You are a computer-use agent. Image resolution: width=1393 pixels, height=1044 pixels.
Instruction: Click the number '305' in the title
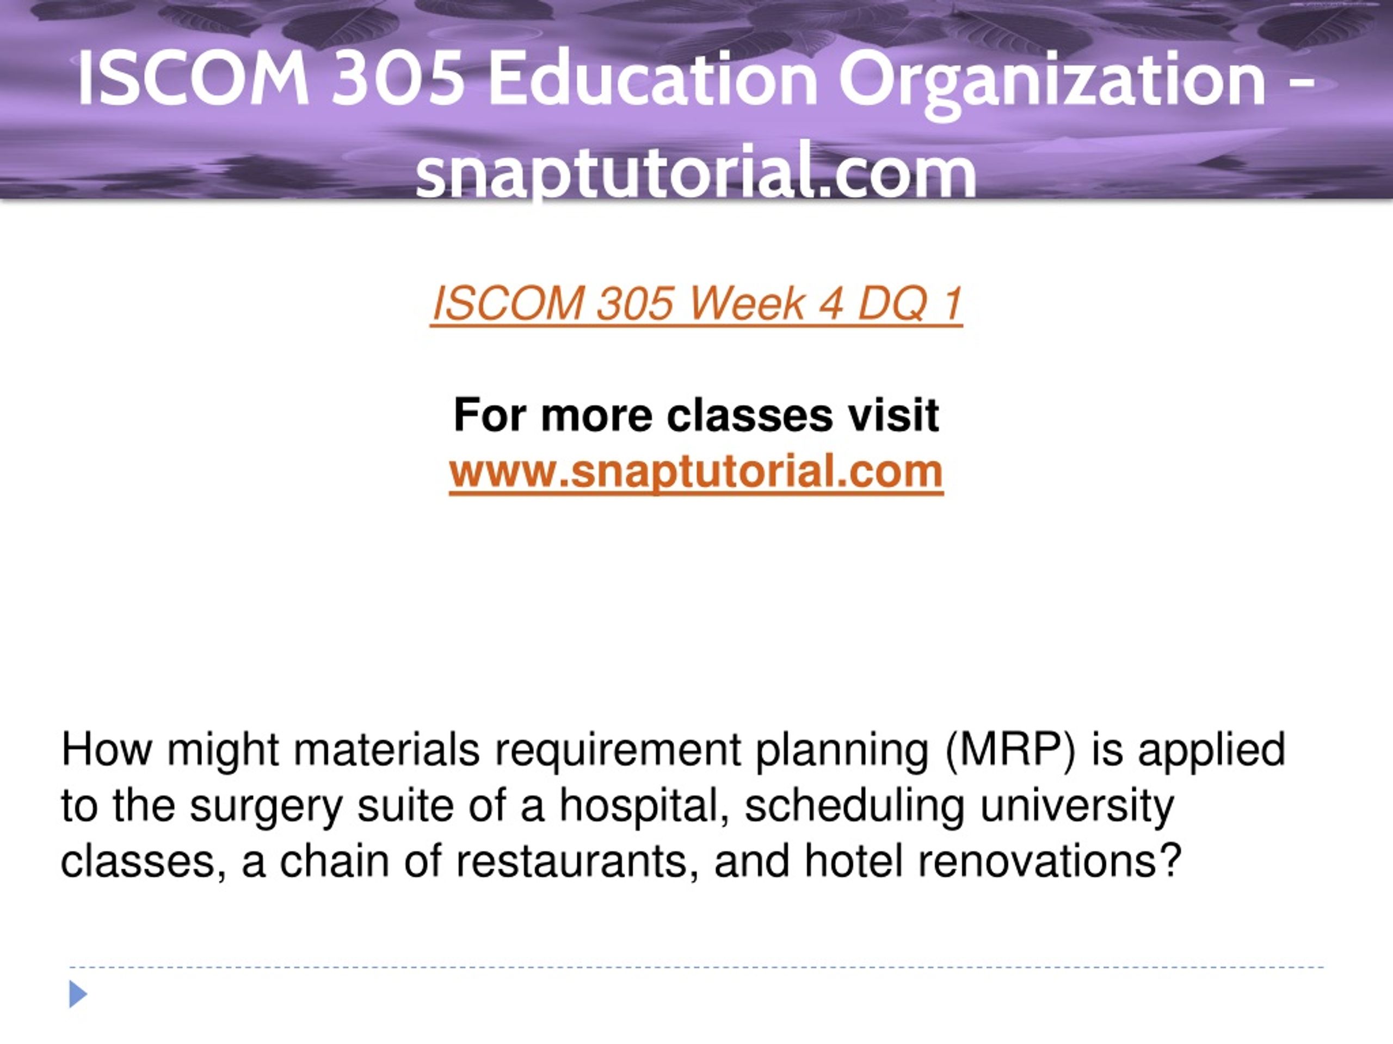coord(397,80)
